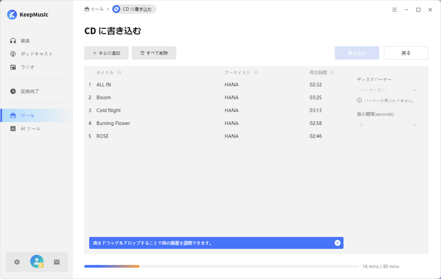Select the ツール sidebar item
This screenshot has width=441, height=279.
36,116
